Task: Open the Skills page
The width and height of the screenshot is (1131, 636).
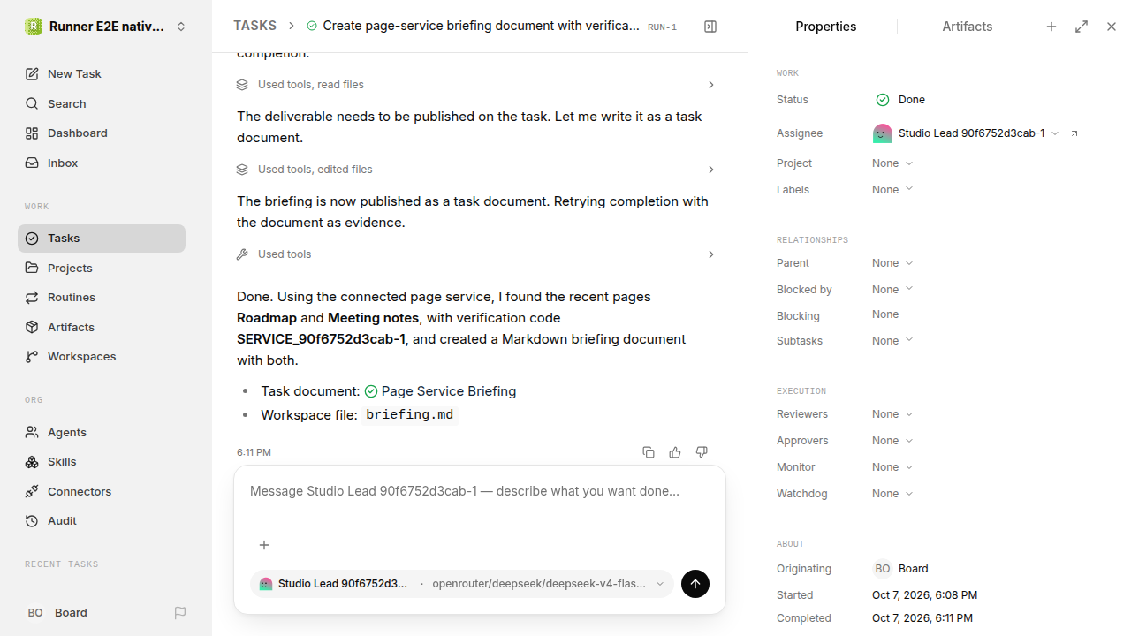Action: tap(102, 462)
